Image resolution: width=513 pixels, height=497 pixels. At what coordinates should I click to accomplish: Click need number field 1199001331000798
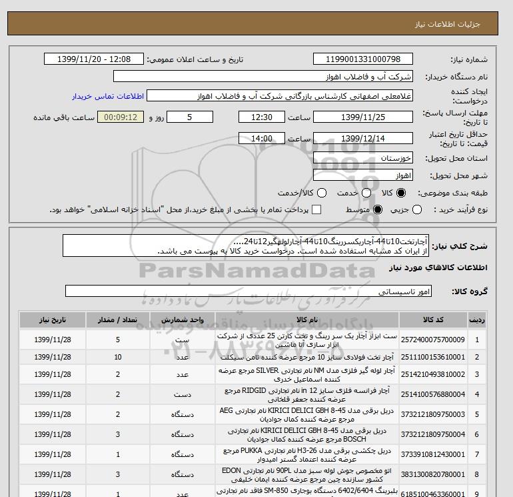point(363,59)
